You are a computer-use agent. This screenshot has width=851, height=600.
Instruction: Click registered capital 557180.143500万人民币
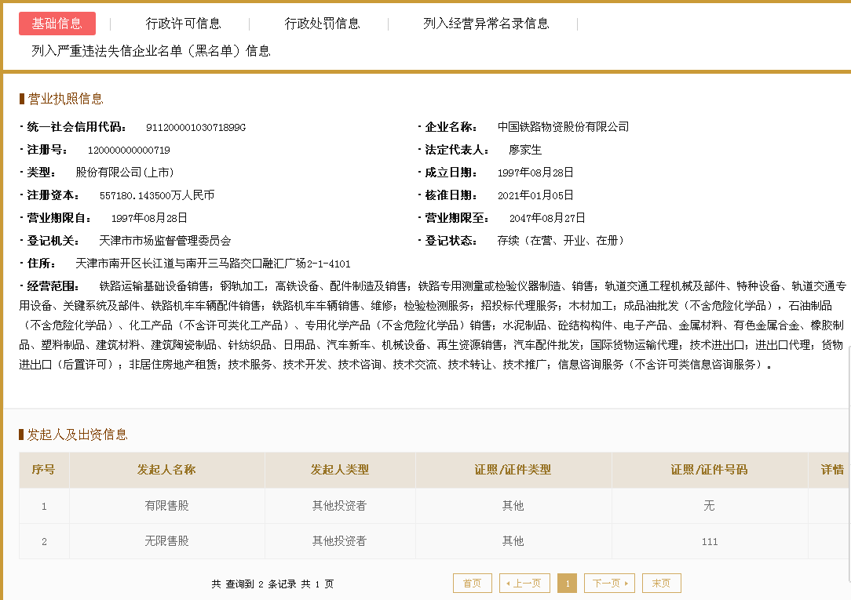(157, 195)
